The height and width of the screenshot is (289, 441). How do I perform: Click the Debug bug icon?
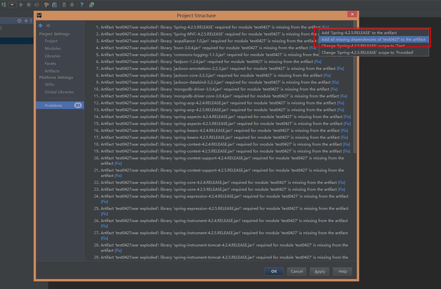pyautogui.click(x=29, y=5)
